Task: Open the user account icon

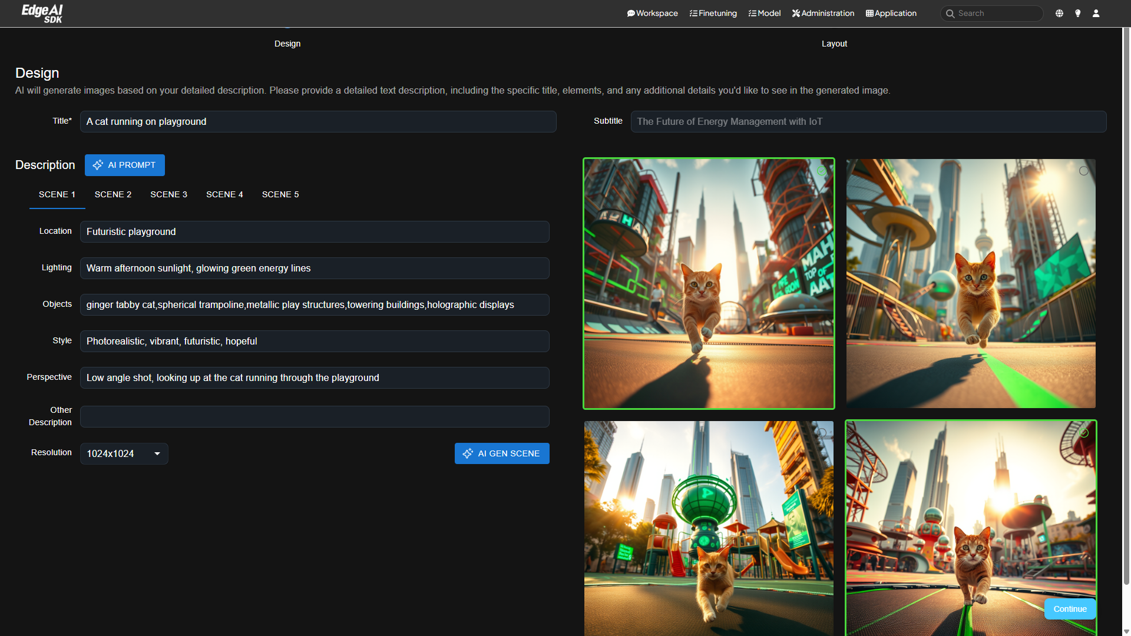Action: point(1096,13)
